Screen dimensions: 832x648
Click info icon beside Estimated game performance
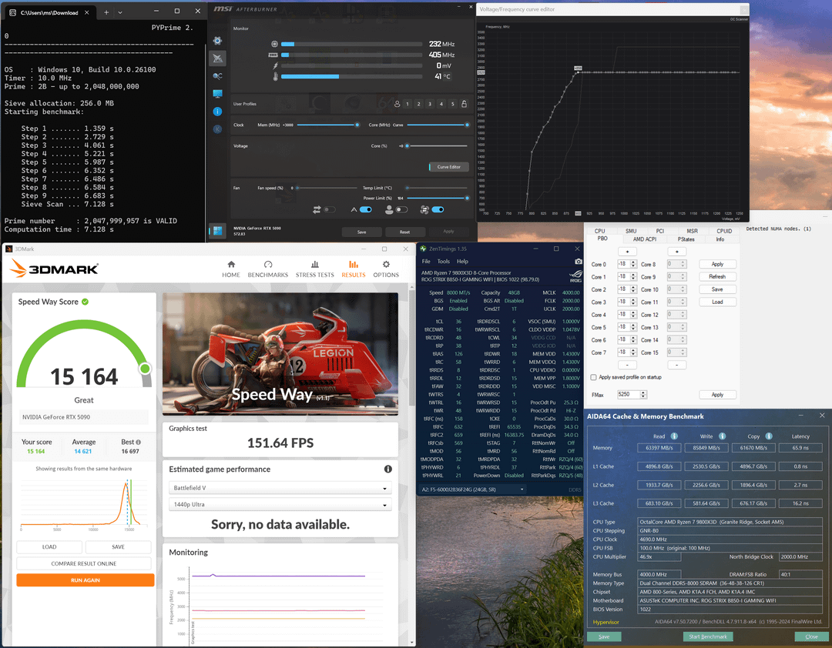tap(387, 469)
